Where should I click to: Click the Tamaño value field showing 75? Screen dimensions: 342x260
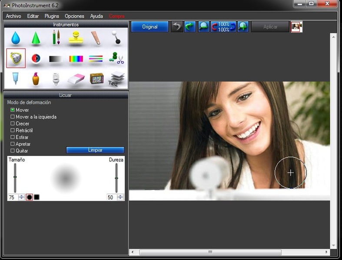[x=13, y=197]
